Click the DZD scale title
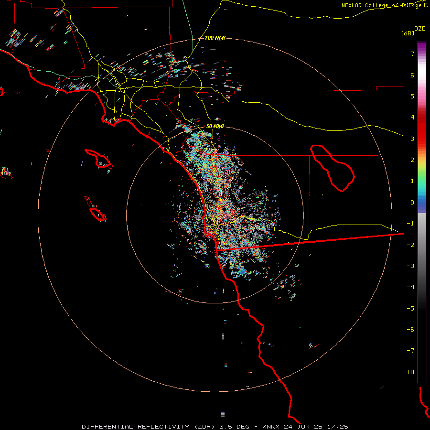 (x=420, y=29)
